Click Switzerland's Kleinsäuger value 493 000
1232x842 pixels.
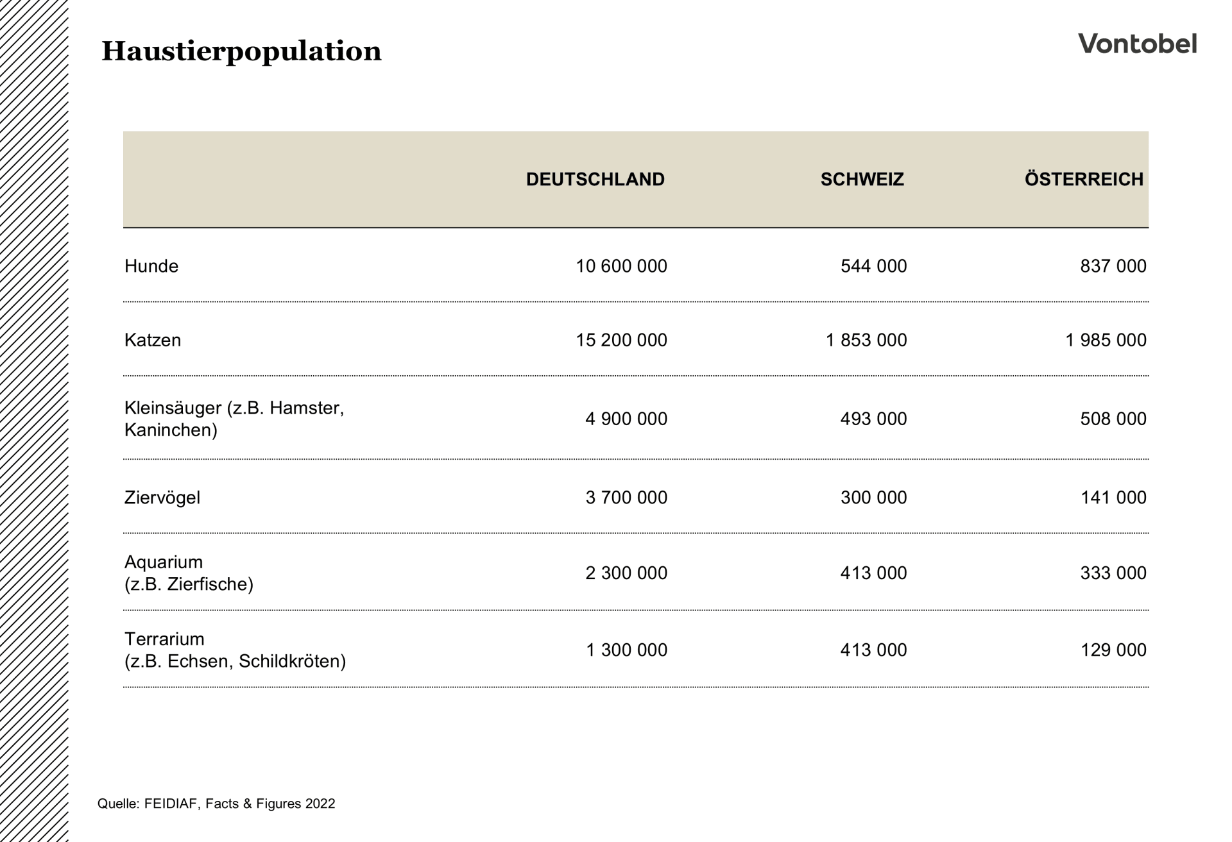pos(874,419)
